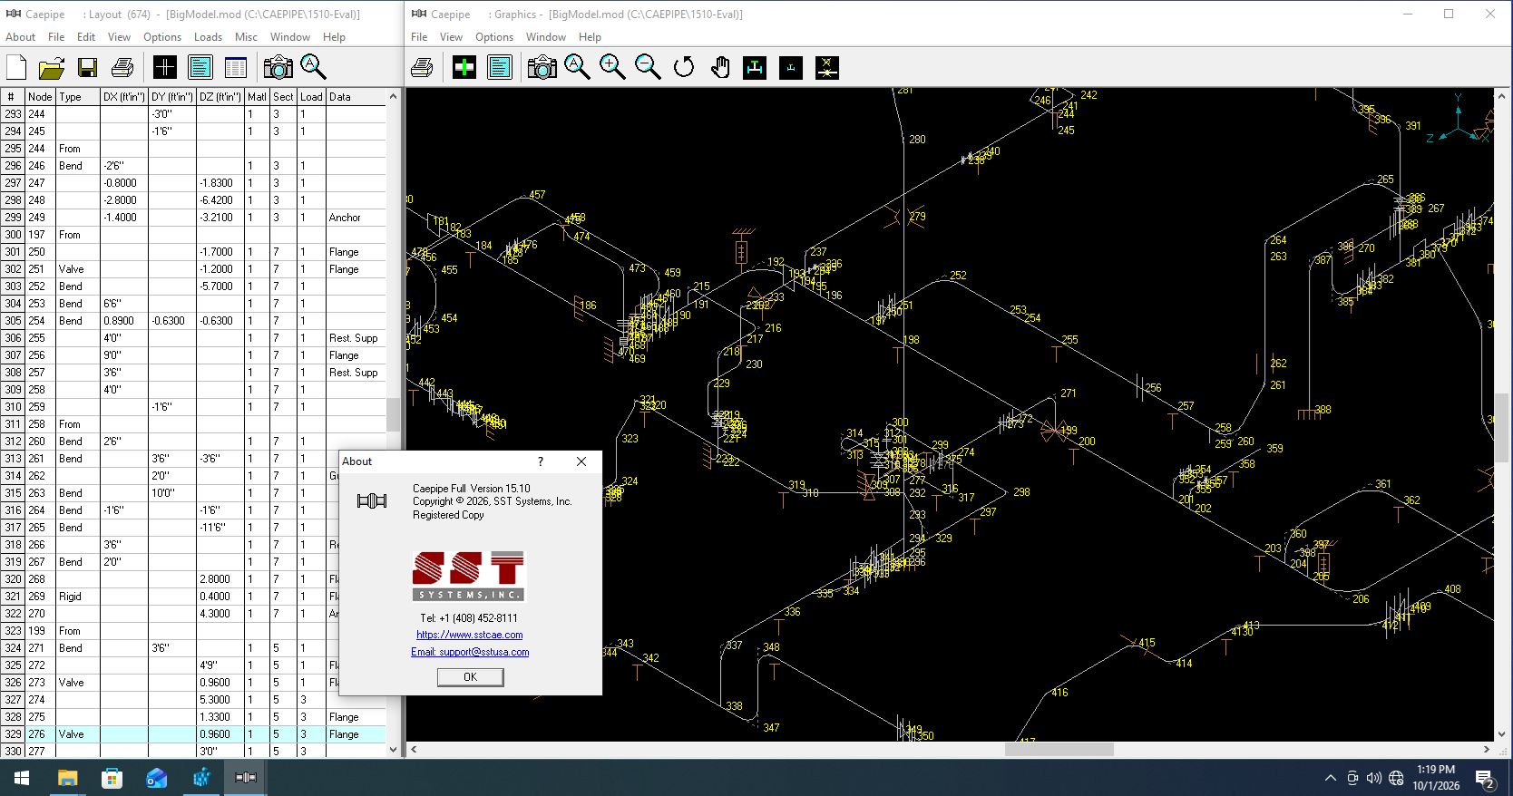The image size is (1513, 796).
Task: Open the Window menu in Graphics window
Action: point(546,37)
